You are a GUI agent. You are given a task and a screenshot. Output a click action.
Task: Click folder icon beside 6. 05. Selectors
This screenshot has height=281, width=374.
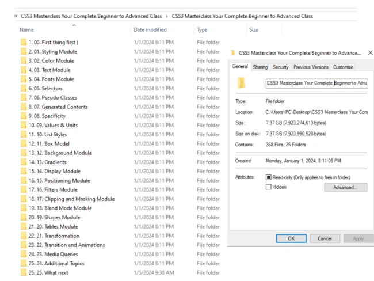(x=23, y=89)
